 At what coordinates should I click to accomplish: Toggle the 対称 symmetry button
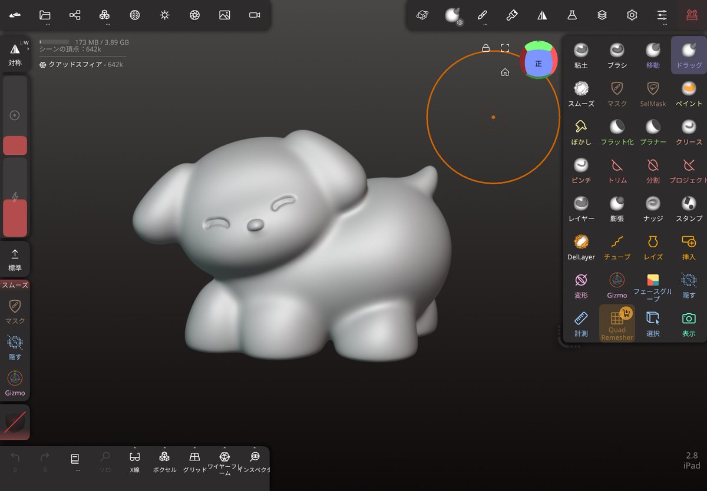[x=15, y=55]
